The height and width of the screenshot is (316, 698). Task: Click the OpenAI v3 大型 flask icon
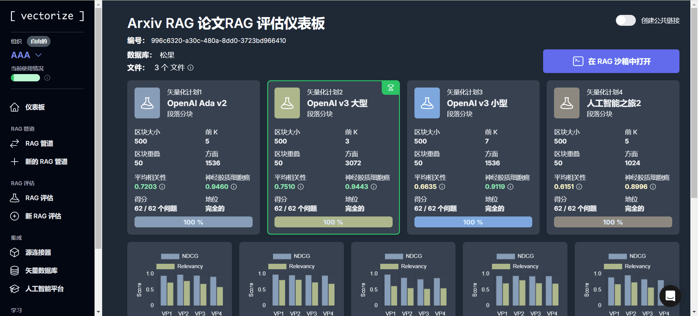click(x=287, y=103)
